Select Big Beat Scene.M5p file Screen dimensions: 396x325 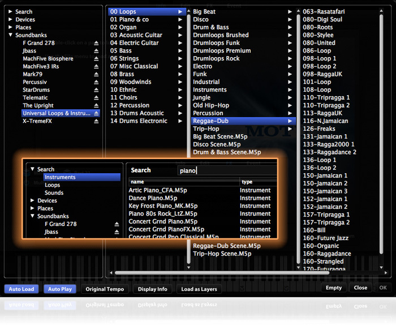tap(220, 136)
